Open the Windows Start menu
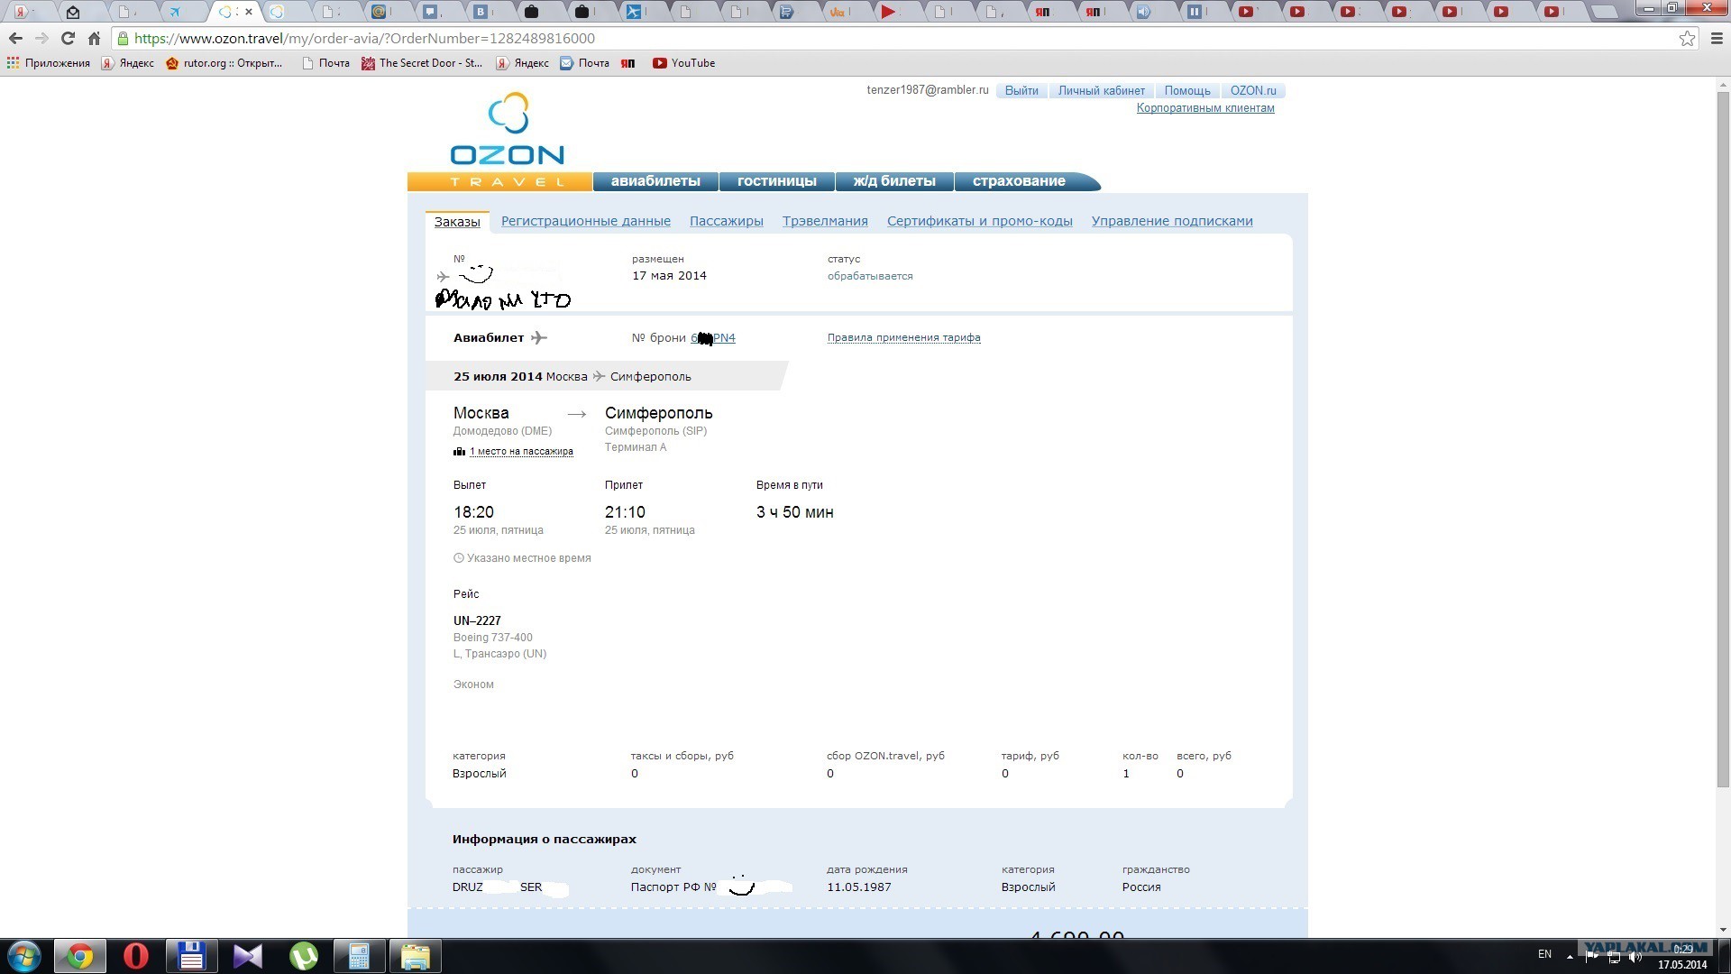1731x974 pixels. click(x=24, y=956)
